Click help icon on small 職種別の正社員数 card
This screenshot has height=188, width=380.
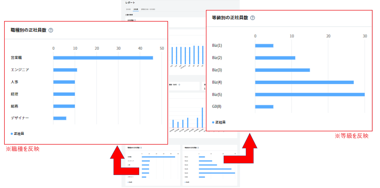(141, 148)
